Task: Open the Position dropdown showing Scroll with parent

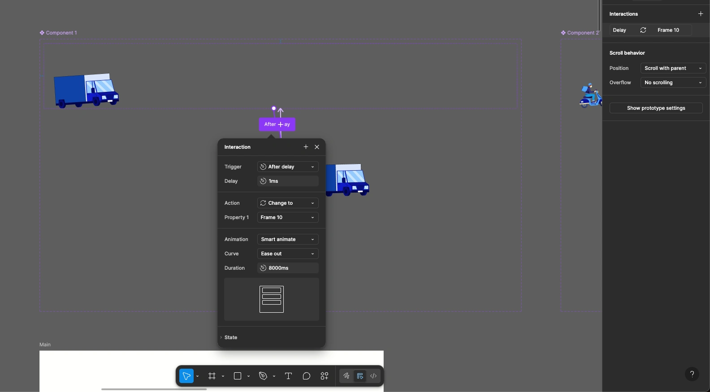Action: click(x=673, y=68)
